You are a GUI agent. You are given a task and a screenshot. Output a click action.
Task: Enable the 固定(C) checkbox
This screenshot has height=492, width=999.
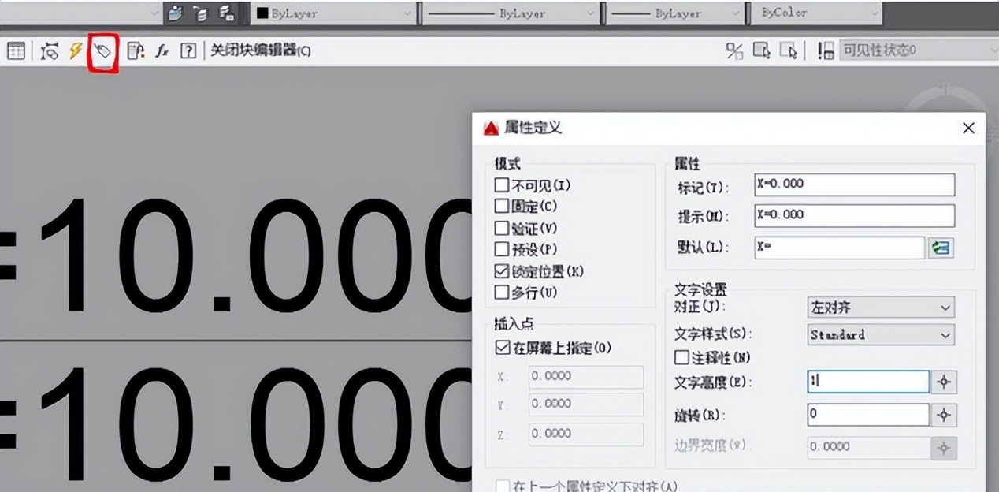pos(501,207)
